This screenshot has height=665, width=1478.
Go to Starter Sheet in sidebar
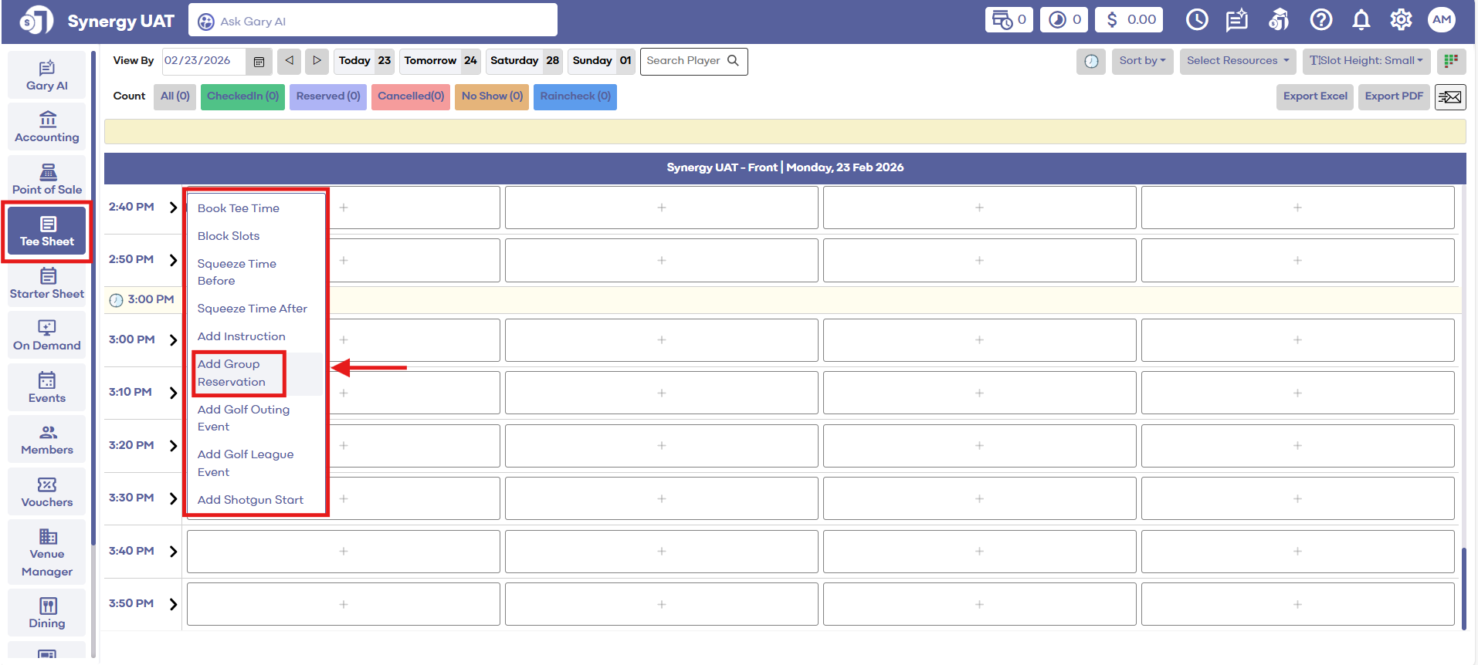tap(47, 284)
